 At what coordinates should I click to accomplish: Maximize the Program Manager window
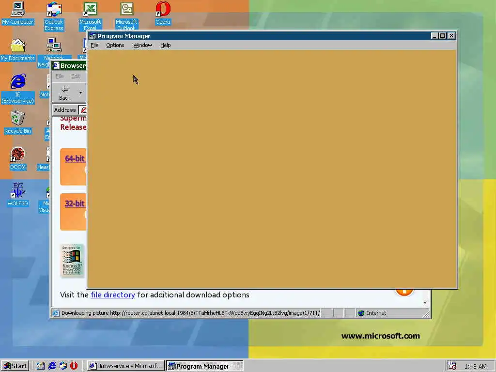tap(443, 36)
